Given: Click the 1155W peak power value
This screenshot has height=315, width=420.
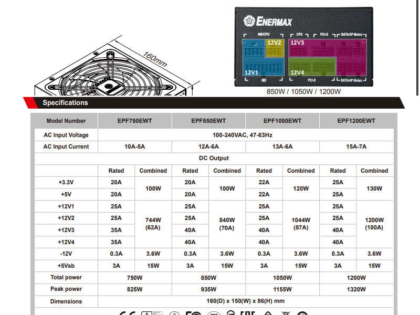Looking at the screenshot, I should tap(282, 289).
